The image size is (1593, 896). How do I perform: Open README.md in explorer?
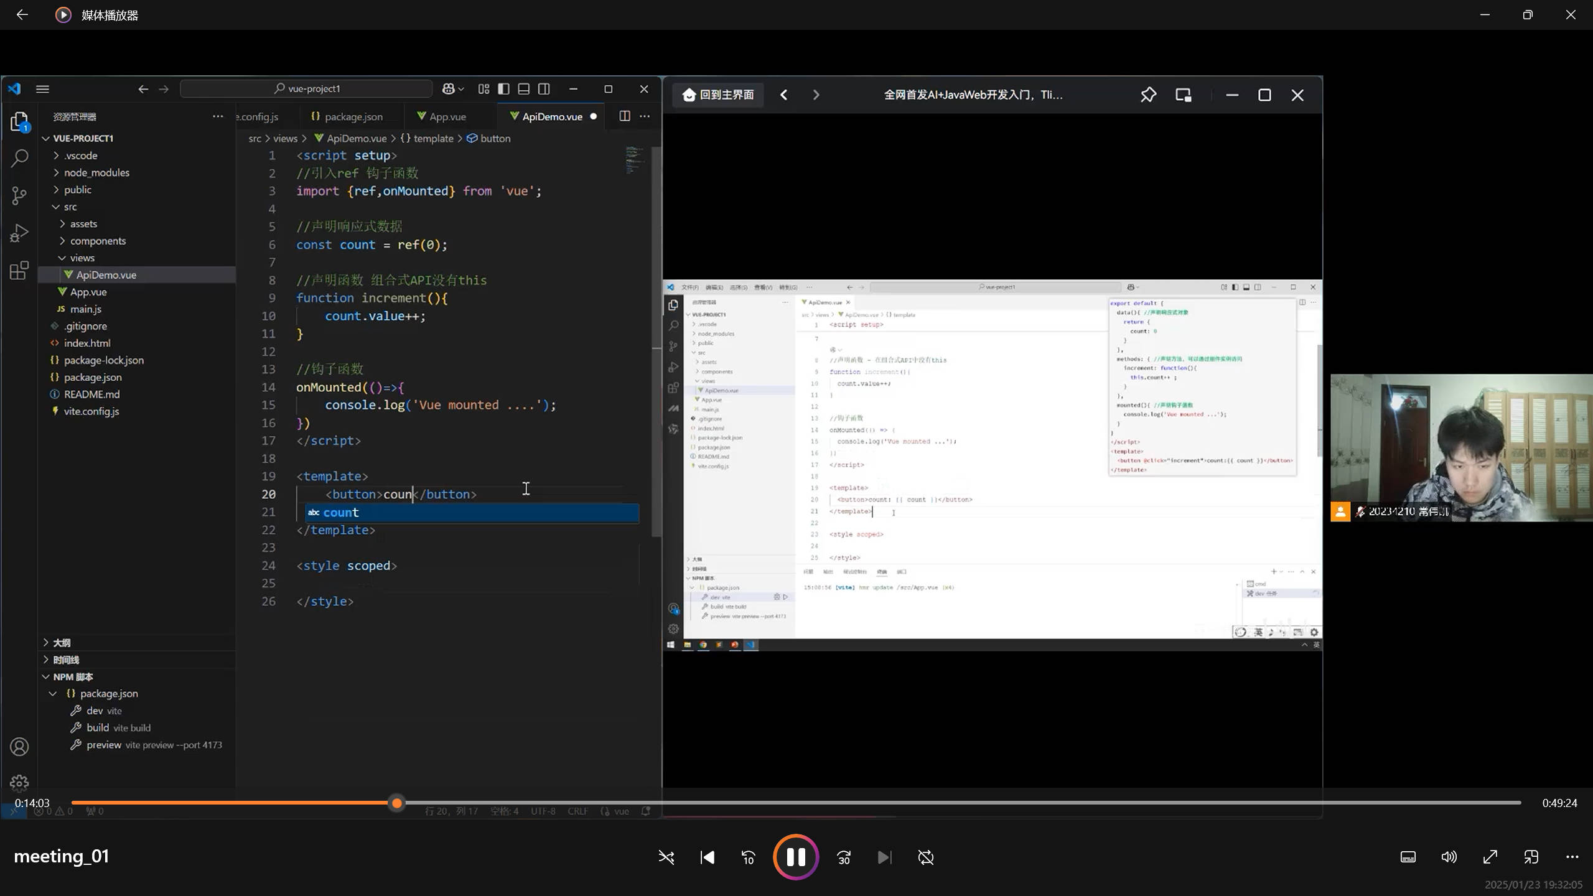[x=137, y=394]
